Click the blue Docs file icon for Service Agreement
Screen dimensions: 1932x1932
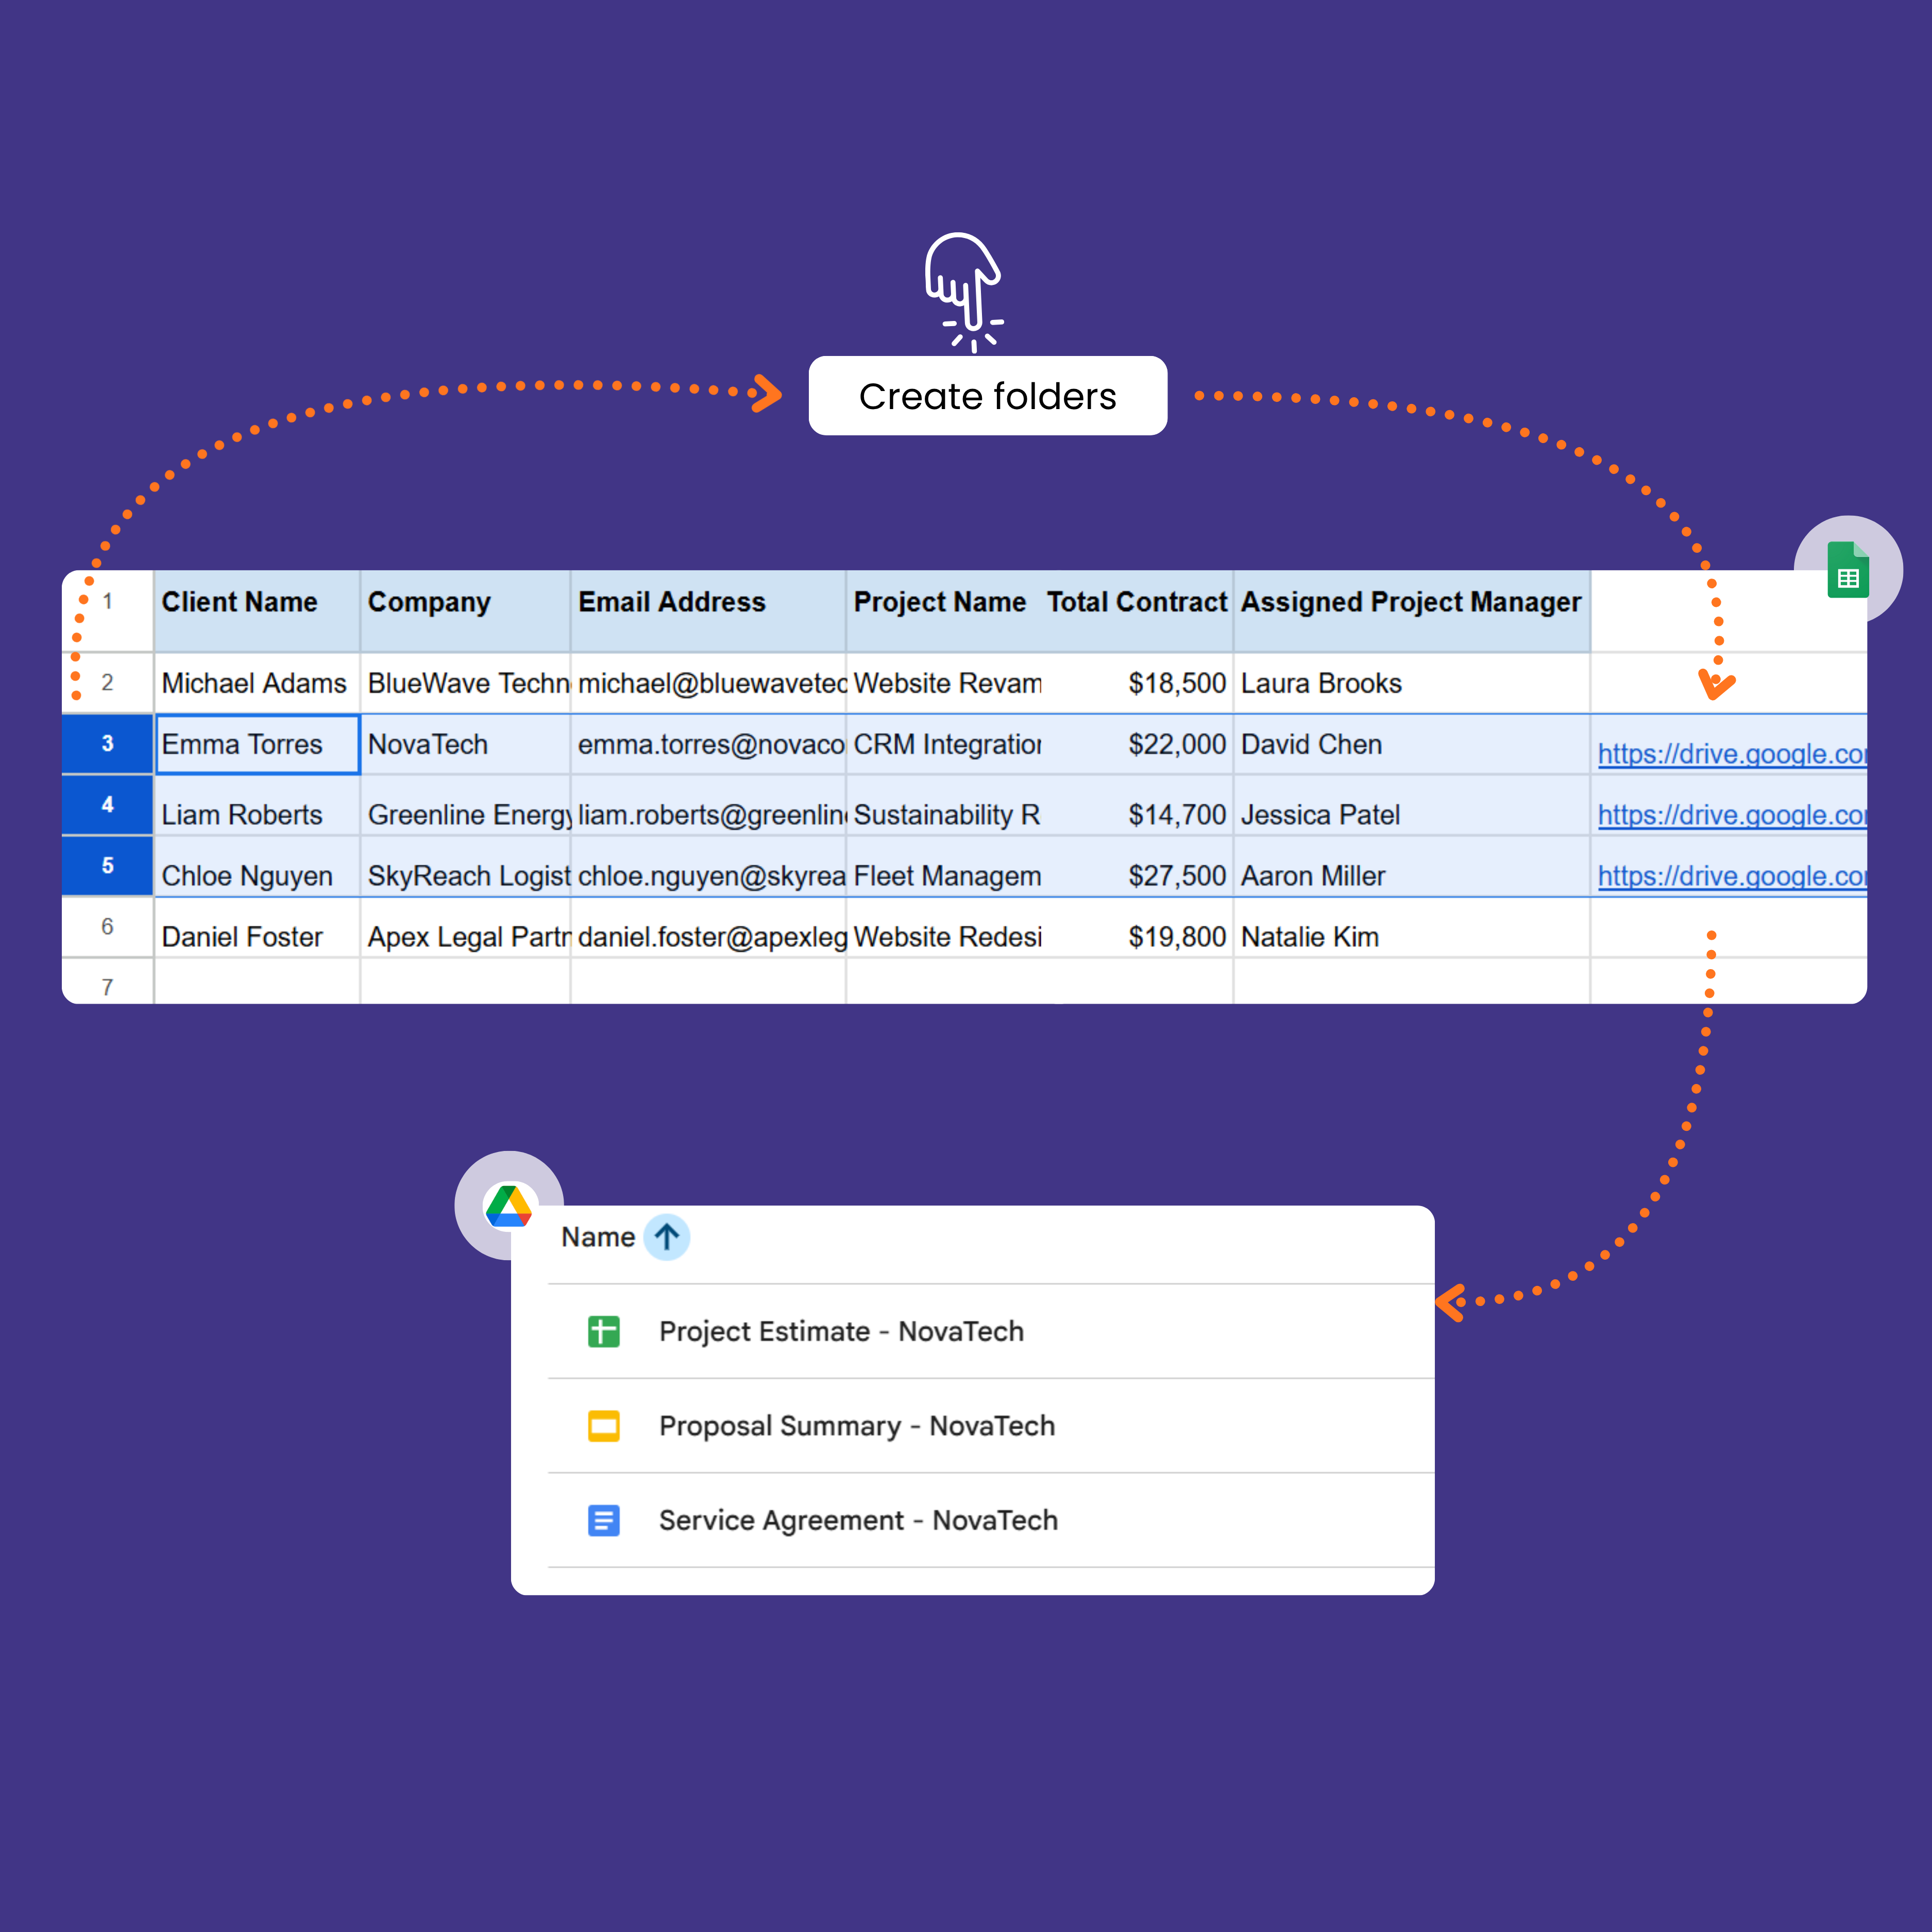point(603,1520)
